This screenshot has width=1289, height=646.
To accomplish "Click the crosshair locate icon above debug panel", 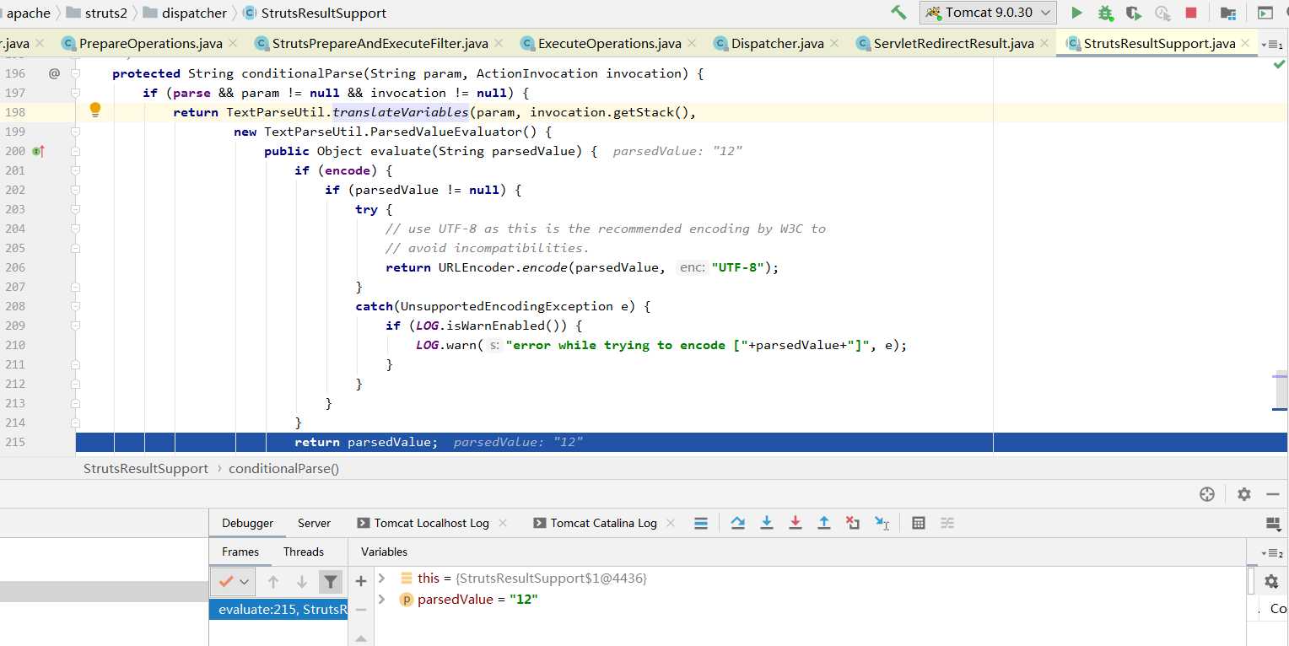I will 1207,494.
